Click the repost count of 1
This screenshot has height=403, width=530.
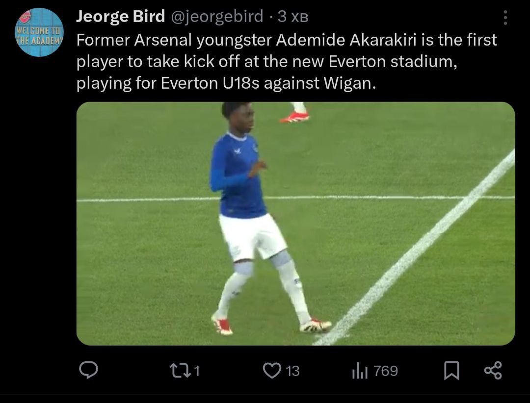tap(196, 371)
